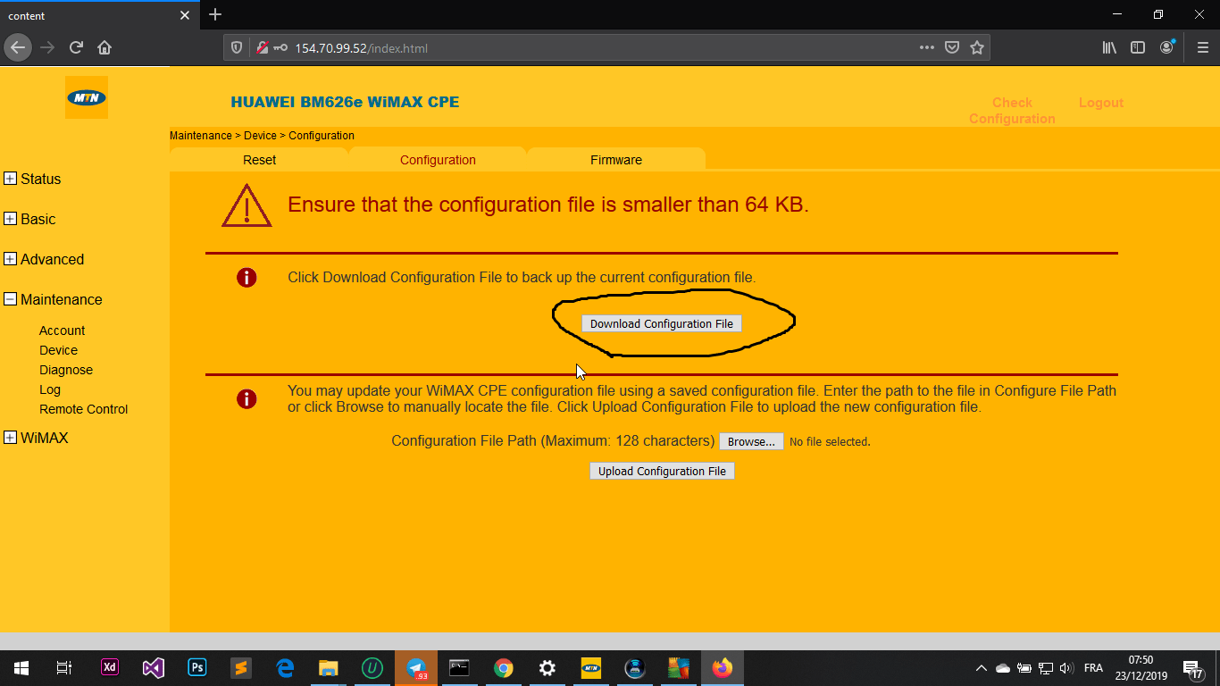Open Photoshop from the taskbar
This screenshot has height=686, width=1220.
[197, 667]
